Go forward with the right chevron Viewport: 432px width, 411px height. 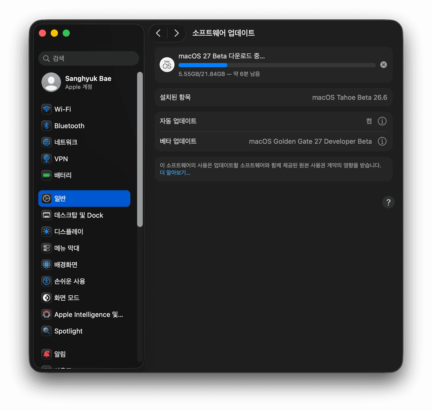tap(176, 33)
